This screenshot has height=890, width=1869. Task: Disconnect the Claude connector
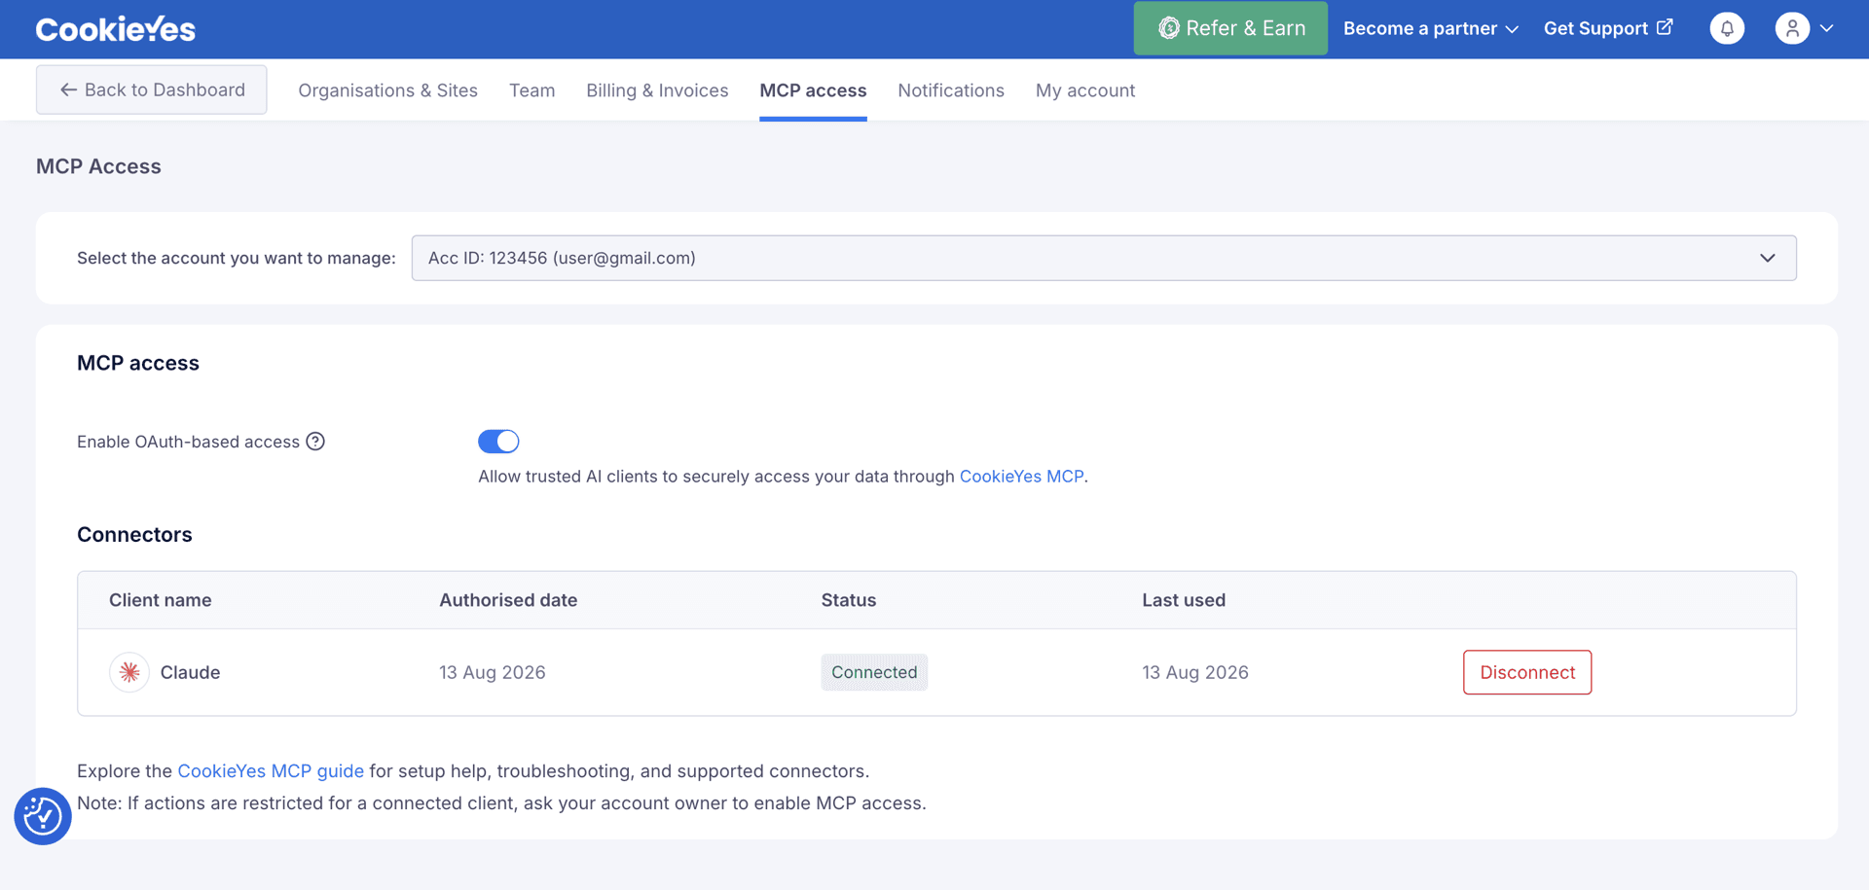[x=1527, y=672]
